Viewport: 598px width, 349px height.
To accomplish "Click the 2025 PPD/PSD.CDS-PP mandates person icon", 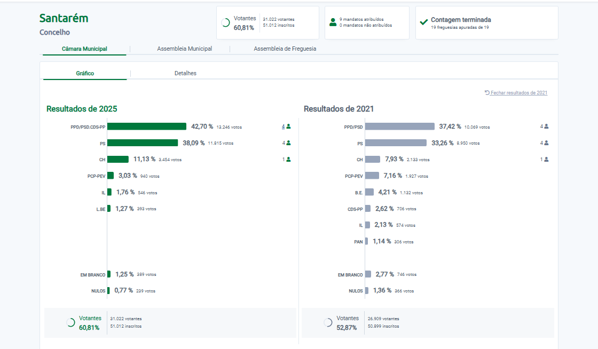I will pos(289,126).
